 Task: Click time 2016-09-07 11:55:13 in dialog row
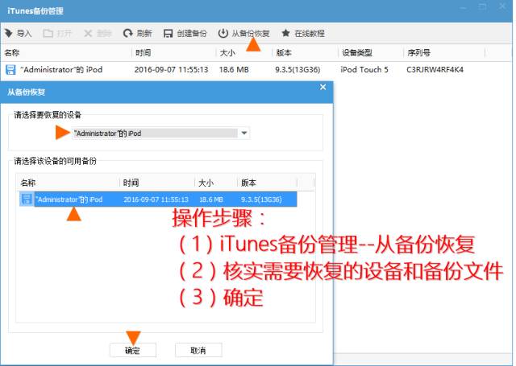tap(156, 199)
